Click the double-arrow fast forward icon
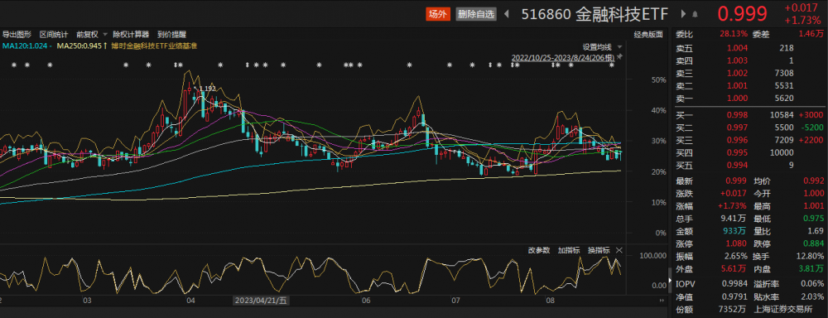The width and height of the screenshot is (828, 318). 662,300
